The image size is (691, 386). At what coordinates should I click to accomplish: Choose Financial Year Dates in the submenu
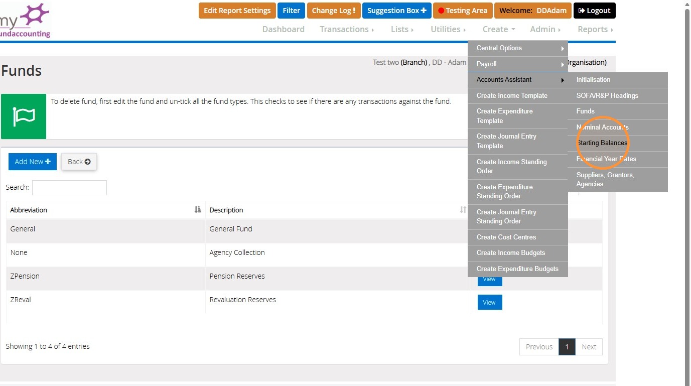pyautogui.click(x=618, y=159)
